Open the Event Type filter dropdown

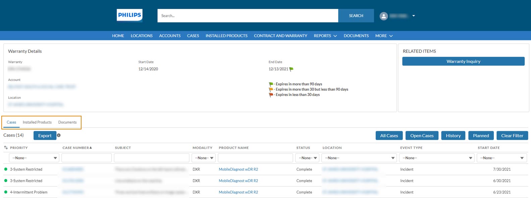436,158
